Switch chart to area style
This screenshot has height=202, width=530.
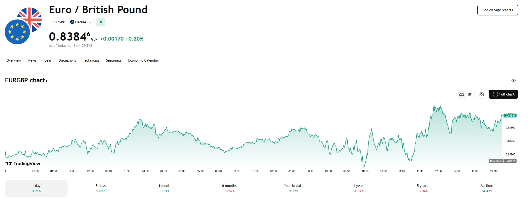461,94
